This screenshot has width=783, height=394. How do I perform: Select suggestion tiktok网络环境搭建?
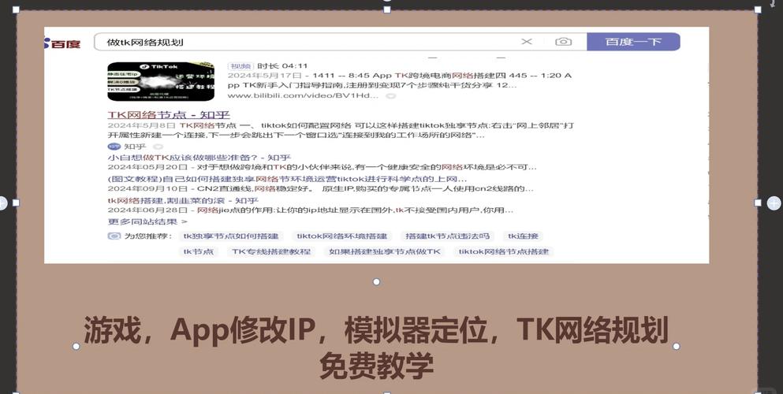[x=341, y=236]
